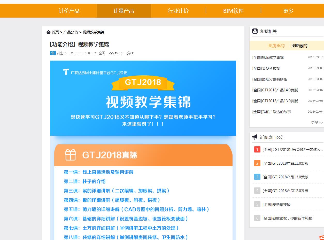
Task: Click rank number 3 blue badge
Action: pos(257,177)
